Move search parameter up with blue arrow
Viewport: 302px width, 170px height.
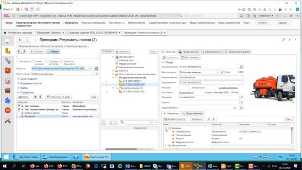click(x=35, y=97)
